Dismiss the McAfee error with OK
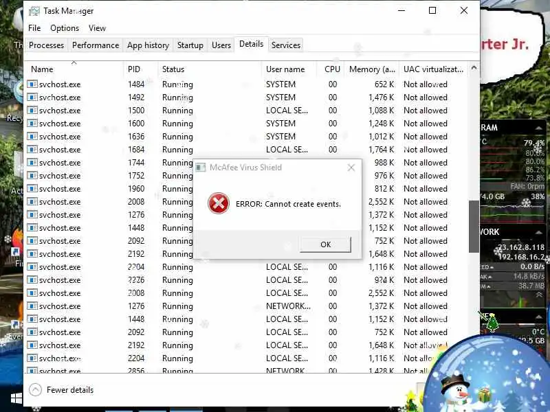 325,244
